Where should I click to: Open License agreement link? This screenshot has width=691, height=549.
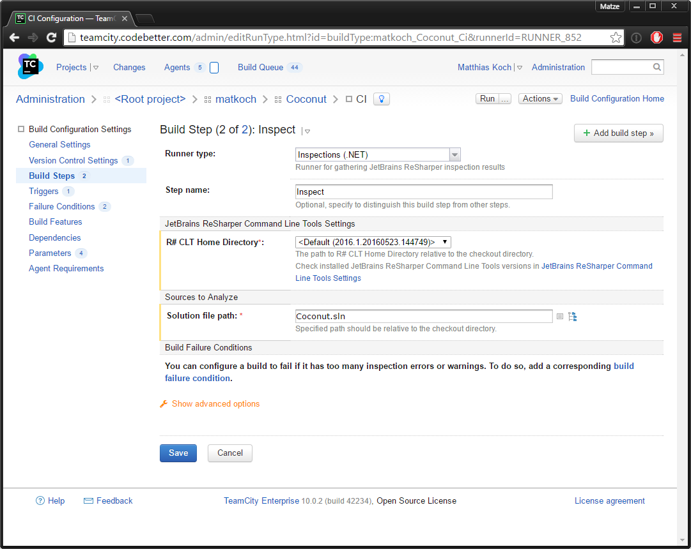tap(609, 500)
